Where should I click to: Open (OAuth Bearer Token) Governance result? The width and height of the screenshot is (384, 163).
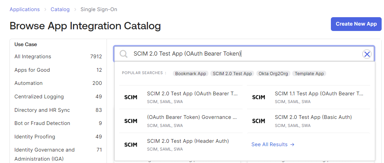coord(181,121)
